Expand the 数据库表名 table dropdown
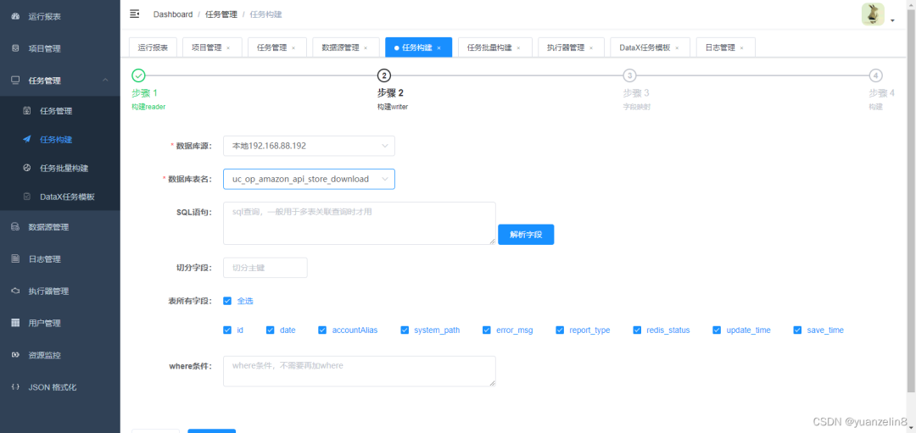Screen dimensions: 916x433 [x=309, y=179]
